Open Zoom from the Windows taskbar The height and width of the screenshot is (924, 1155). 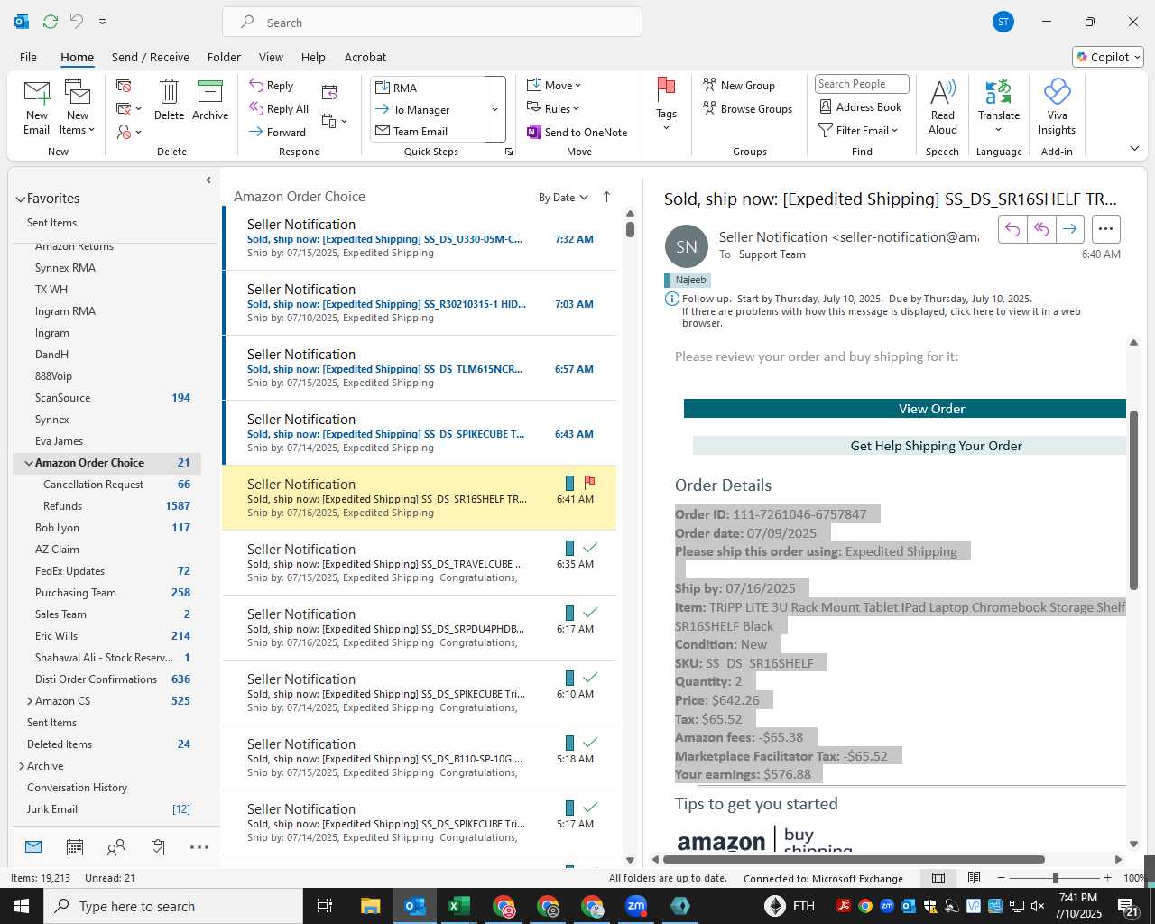[x=636, y=906]
